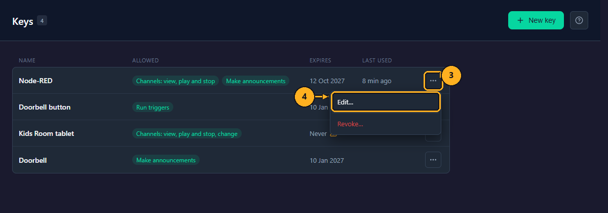Click the NAME column header

[27, 60]
